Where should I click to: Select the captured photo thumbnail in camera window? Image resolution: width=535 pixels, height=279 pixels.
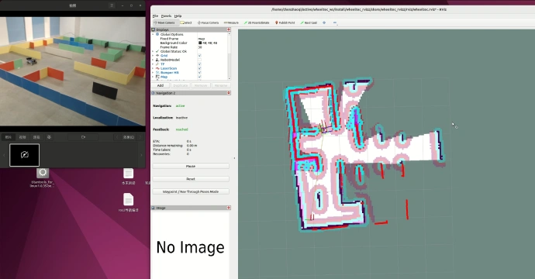click(24, 155)
